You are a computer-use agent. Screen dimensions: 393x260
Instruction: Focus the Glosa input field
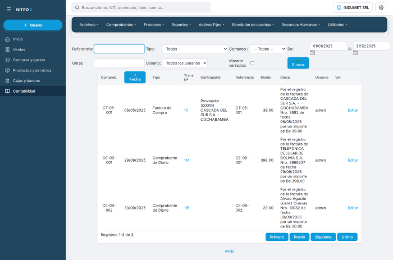(x=119, y=63)
